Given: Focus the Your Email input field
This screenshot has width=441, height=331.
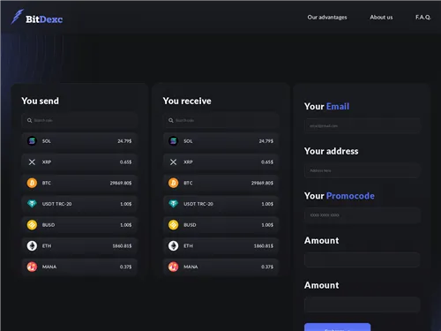Looking at the screenshot, I should [363, 125].
